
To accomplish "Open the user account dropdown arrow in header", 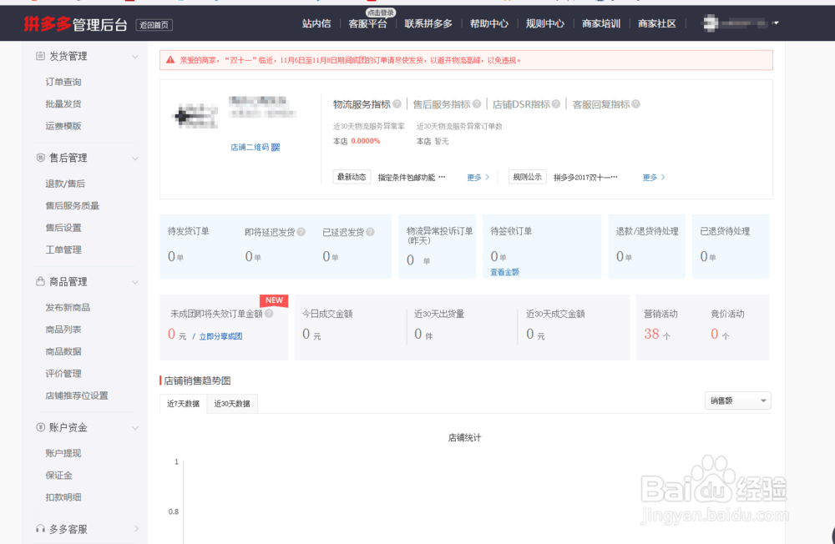I will (x=776, y=23).
